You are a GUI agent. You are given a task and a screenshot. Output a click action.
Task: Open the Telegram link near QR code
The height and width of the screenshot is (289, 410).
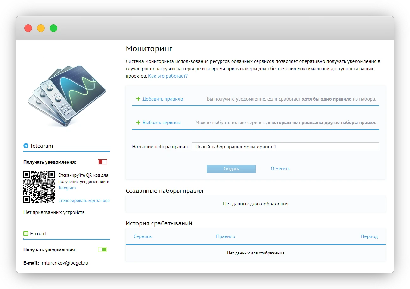[x=67, y=188]
